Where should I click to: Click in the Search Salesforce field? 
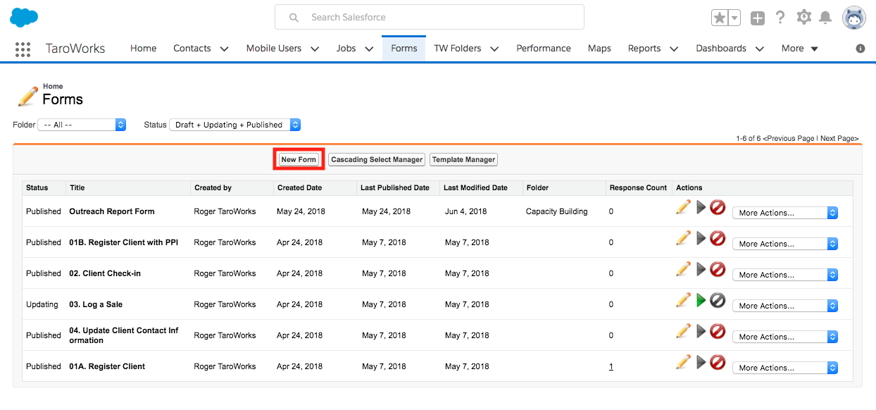pos(430,18)
